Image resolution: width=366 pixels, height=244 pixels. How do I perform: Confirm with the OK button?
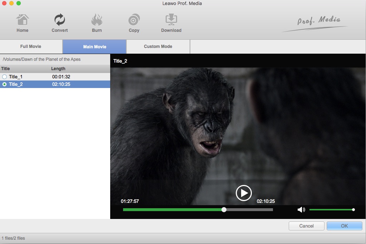pos(344,226)
